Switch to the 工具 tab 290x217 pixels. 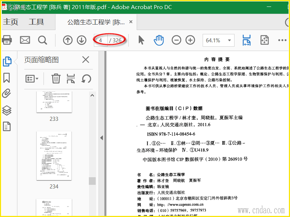(36, 22)
